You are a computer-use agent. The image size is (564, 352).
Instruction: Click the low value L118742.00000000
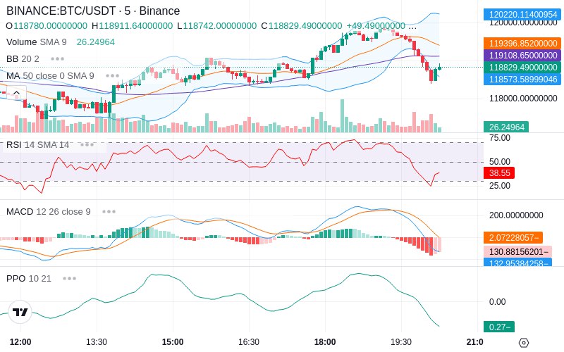[217, 26]
